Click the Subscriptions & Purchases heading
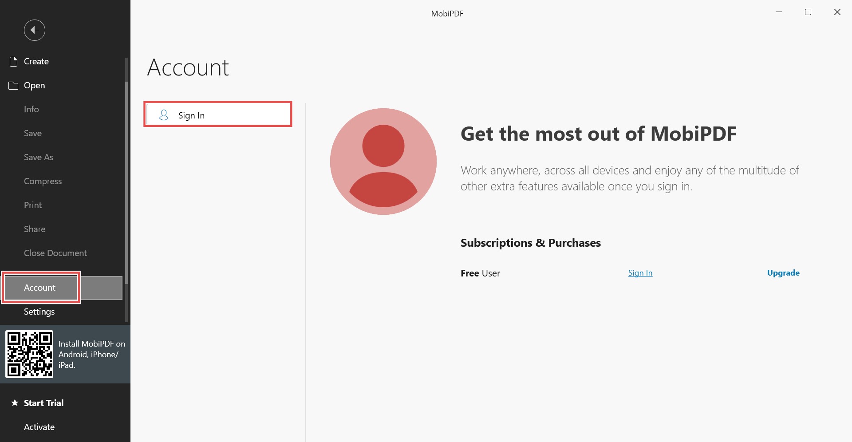 pos(531,243)
